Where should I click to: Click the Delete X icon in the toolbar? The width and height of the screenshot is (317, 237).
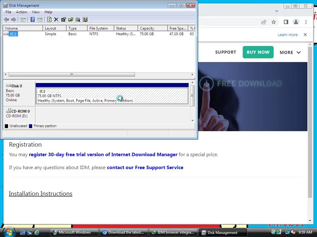click(x=56, y=19)
